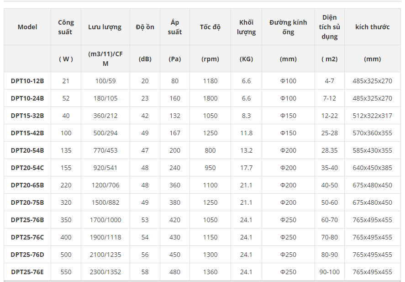The image size is (405, 282).
Task: Select the DPT10-12B model cell
Action: (27, 81)
